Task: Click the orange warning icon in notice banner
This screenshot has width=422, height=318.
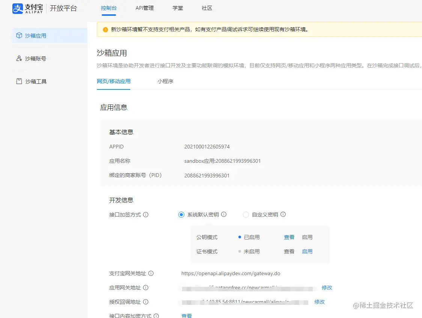Action: [105, 29]
